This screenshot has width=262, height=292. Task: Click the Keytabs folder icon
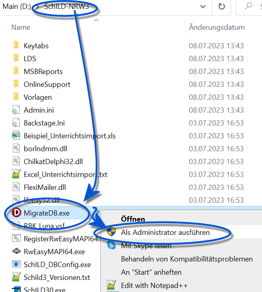[x=16, y=45]
